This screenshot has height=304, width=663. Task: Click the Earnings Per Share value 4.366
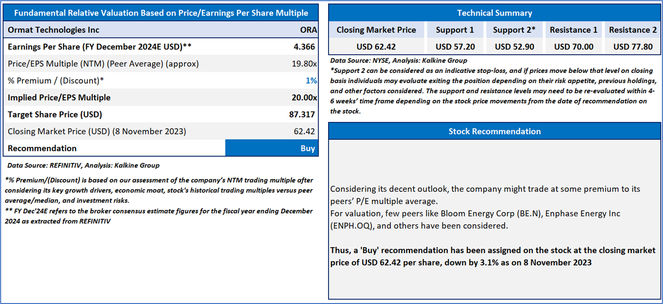coord(304,47)
